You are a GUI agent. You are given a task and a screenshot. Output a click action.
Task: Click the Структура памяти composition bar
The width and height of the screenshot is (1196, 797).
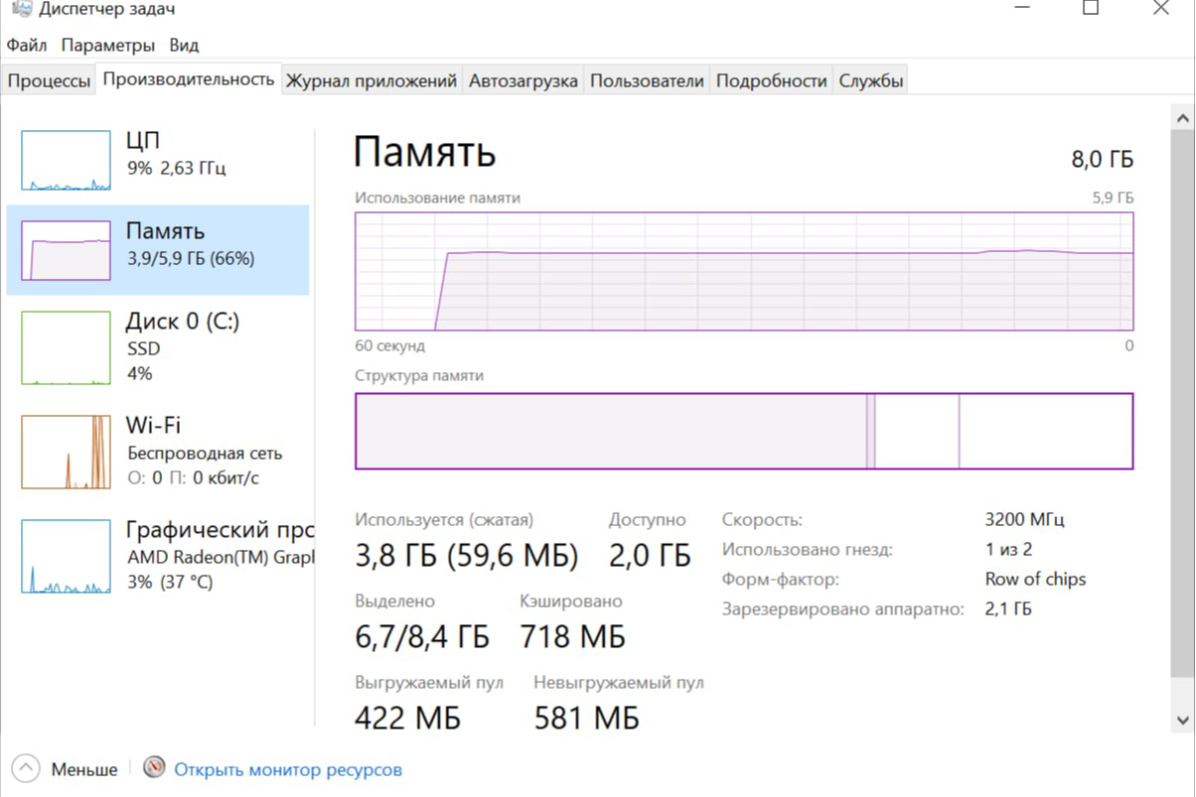coord(744,431)
